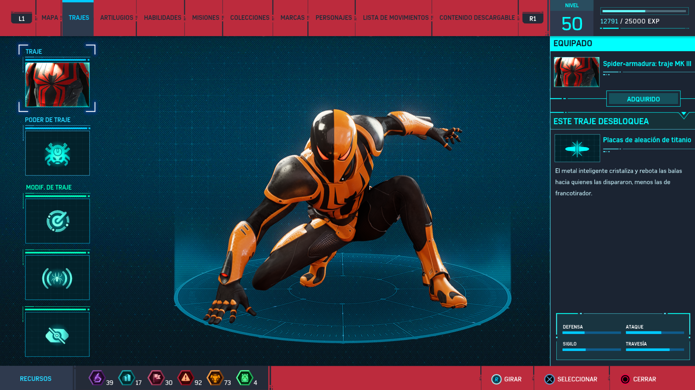Click the green backpack token icon
695x390 pixels.
(x=245, y=378)
